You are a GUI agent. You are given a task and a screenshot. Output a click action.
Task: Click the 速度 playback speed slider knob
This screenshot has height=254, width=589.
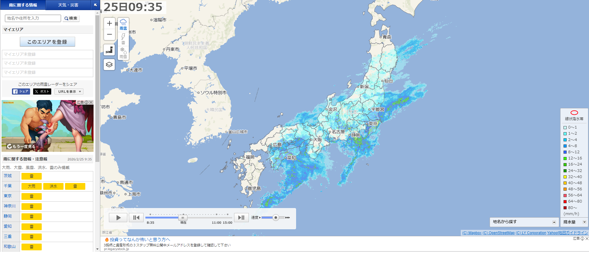276,218
